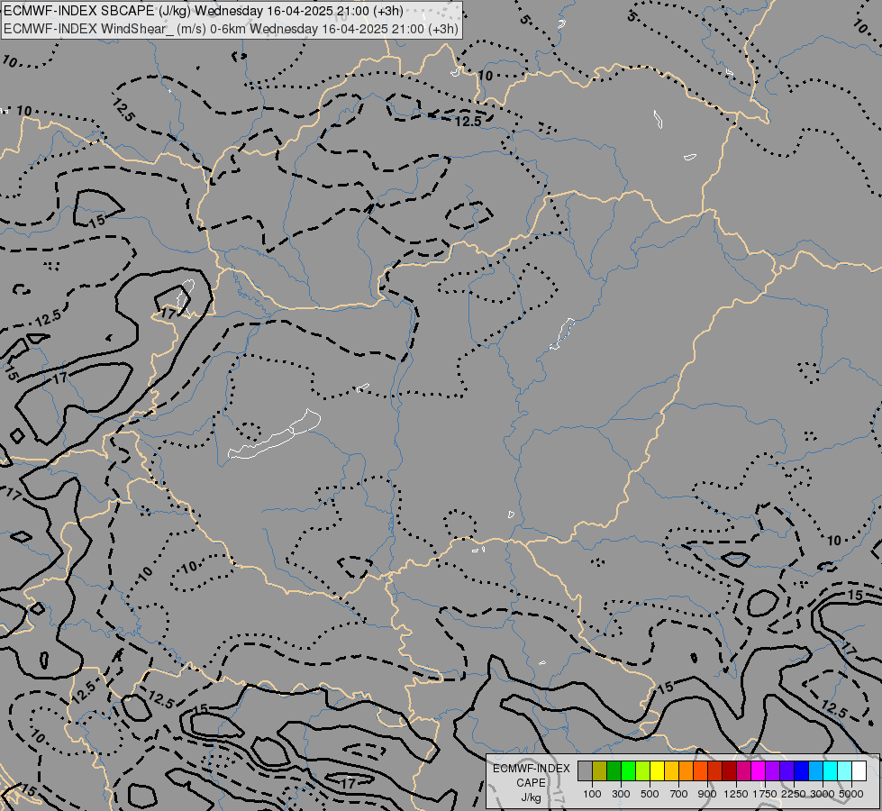Select the bright green swatch above 300
The width and height of the screenshot is (882, 811).
628,770
